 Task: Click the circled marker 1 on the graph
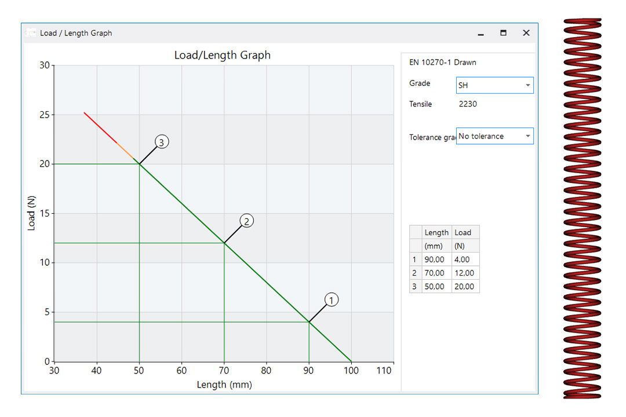click(331, 300)
